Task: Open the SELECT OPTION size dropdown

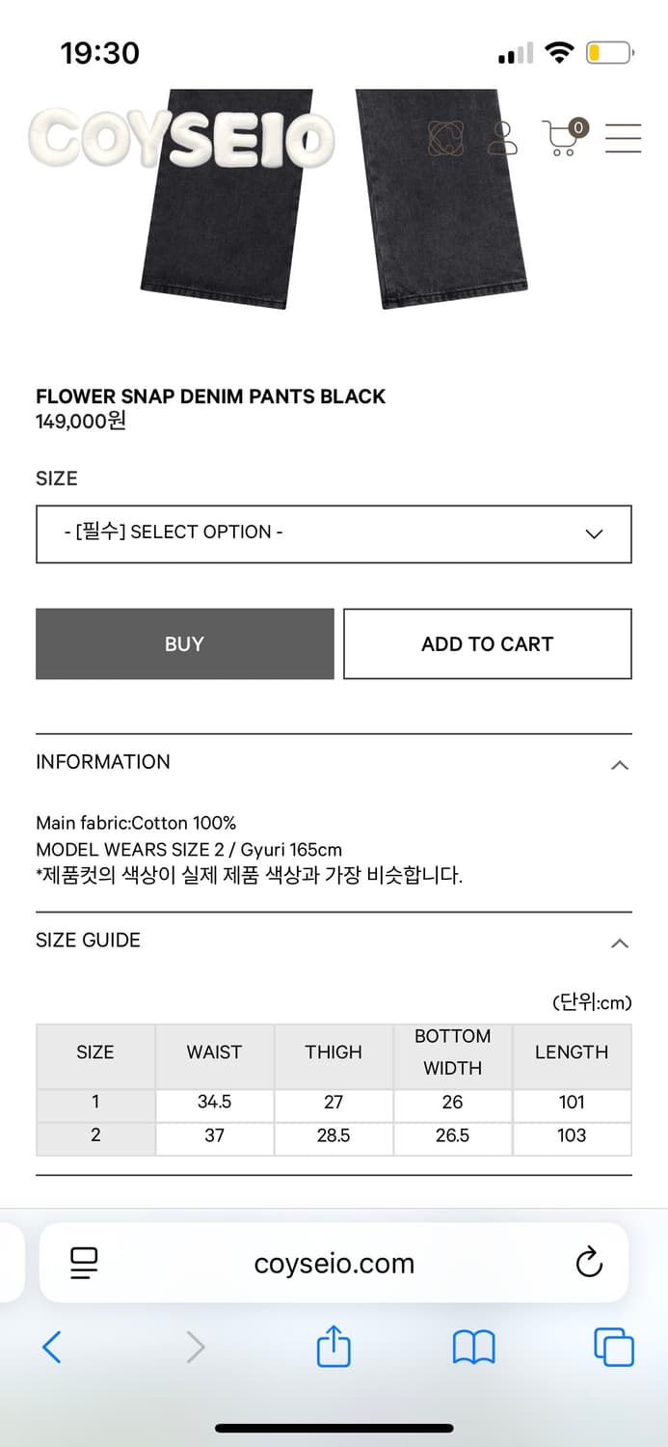Action: point(334,533)
